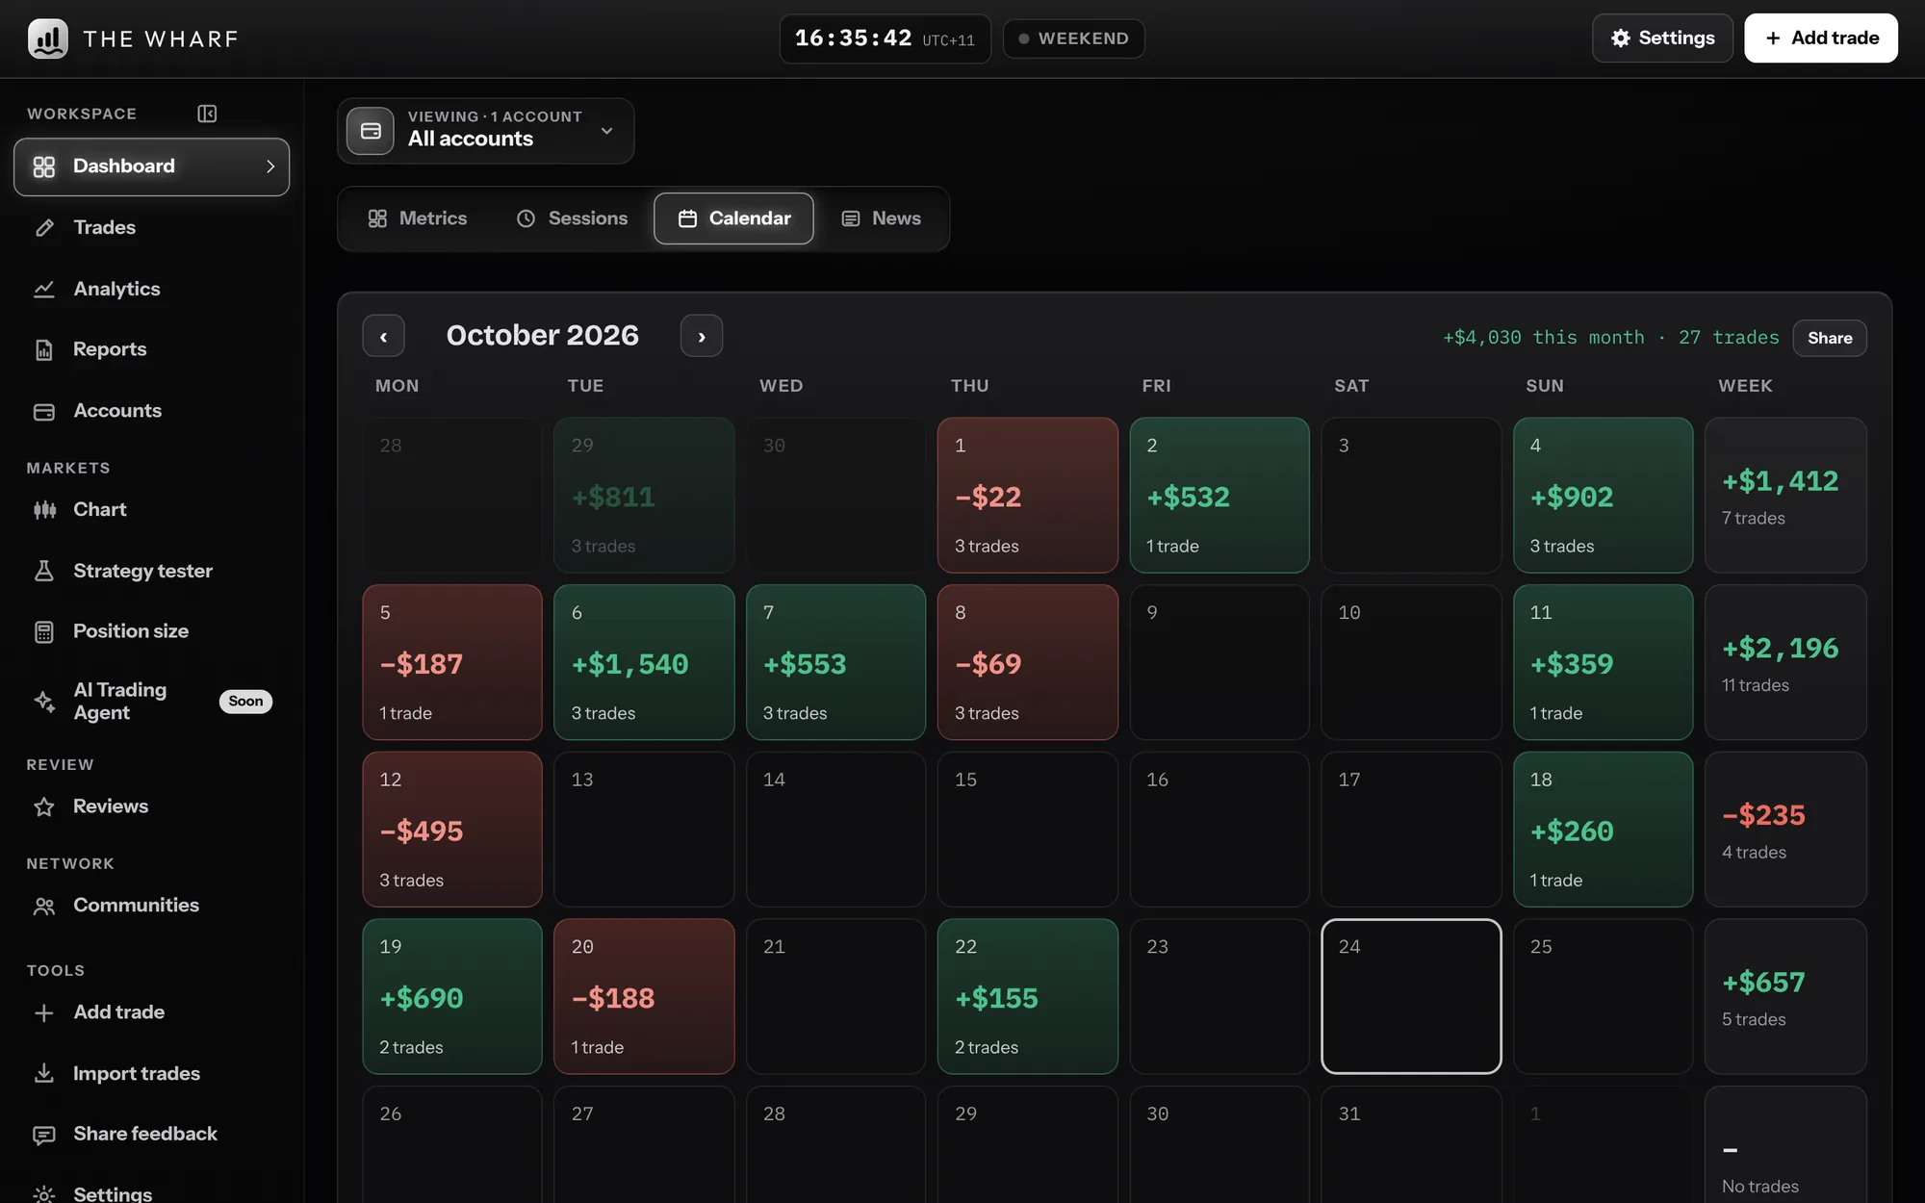Open the Analytics chart icon
The width and height of the screenshot is (1925, 1203).
(44, 289)
